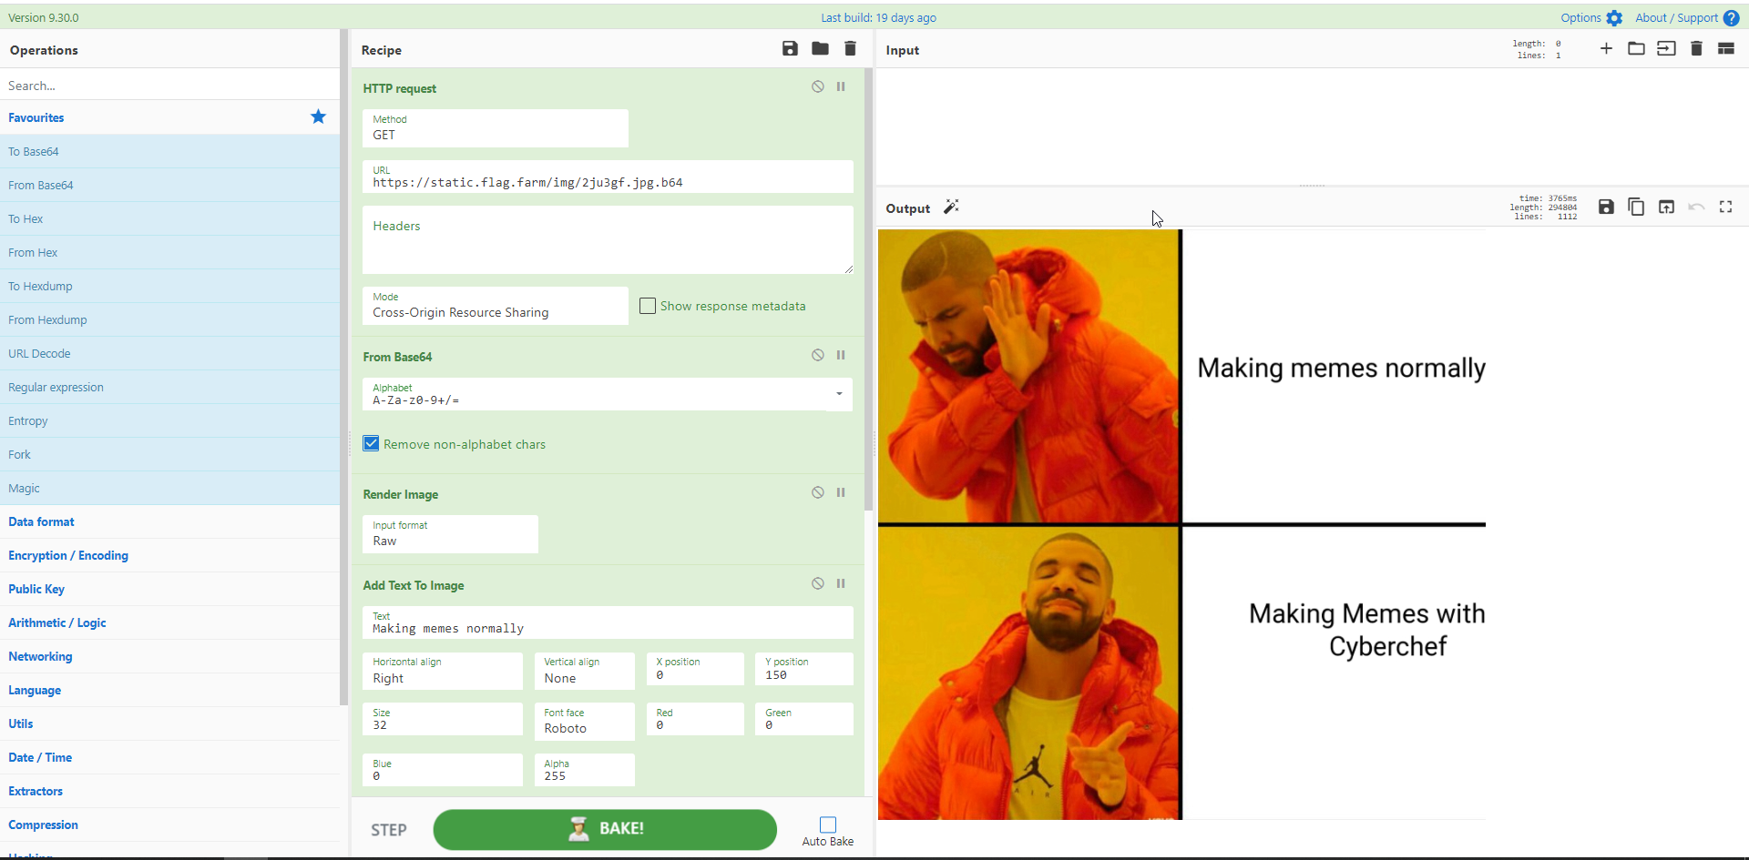1749x860 pixels.
Task: Pause at the Render Image operation
Action: tap(841, 492)
